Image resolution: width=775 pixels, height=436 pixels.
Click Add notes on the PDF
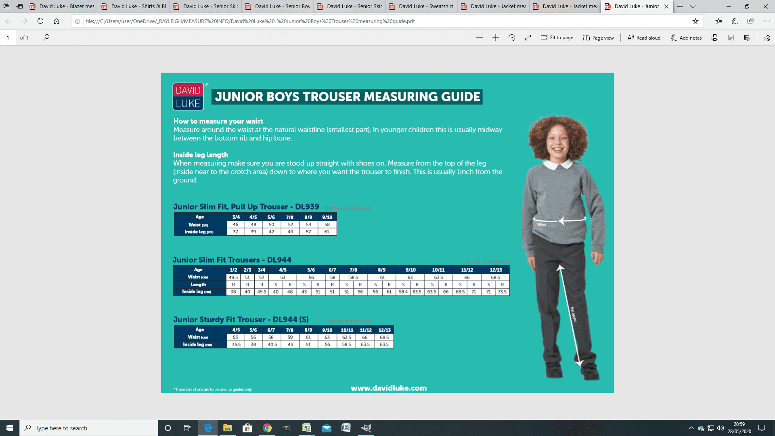[x=686, y=38]
